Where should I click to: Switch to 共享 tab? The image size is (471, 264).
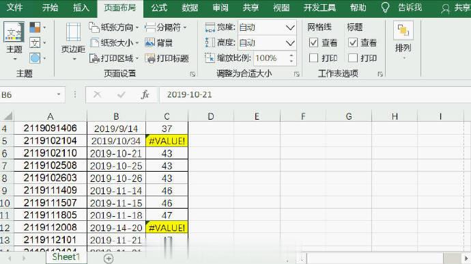click(251, 8)
